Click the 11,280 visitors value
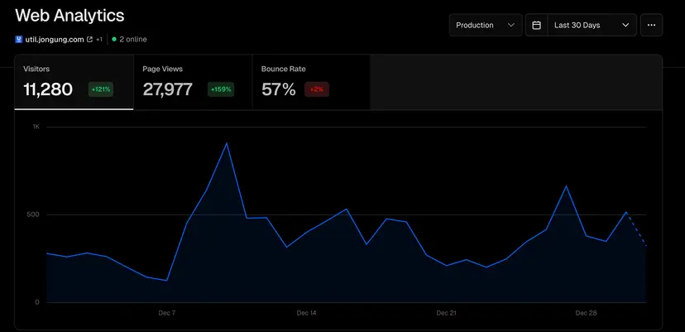Screen dimensions: 685x332 pyautogui.click(x=48, y=89)
